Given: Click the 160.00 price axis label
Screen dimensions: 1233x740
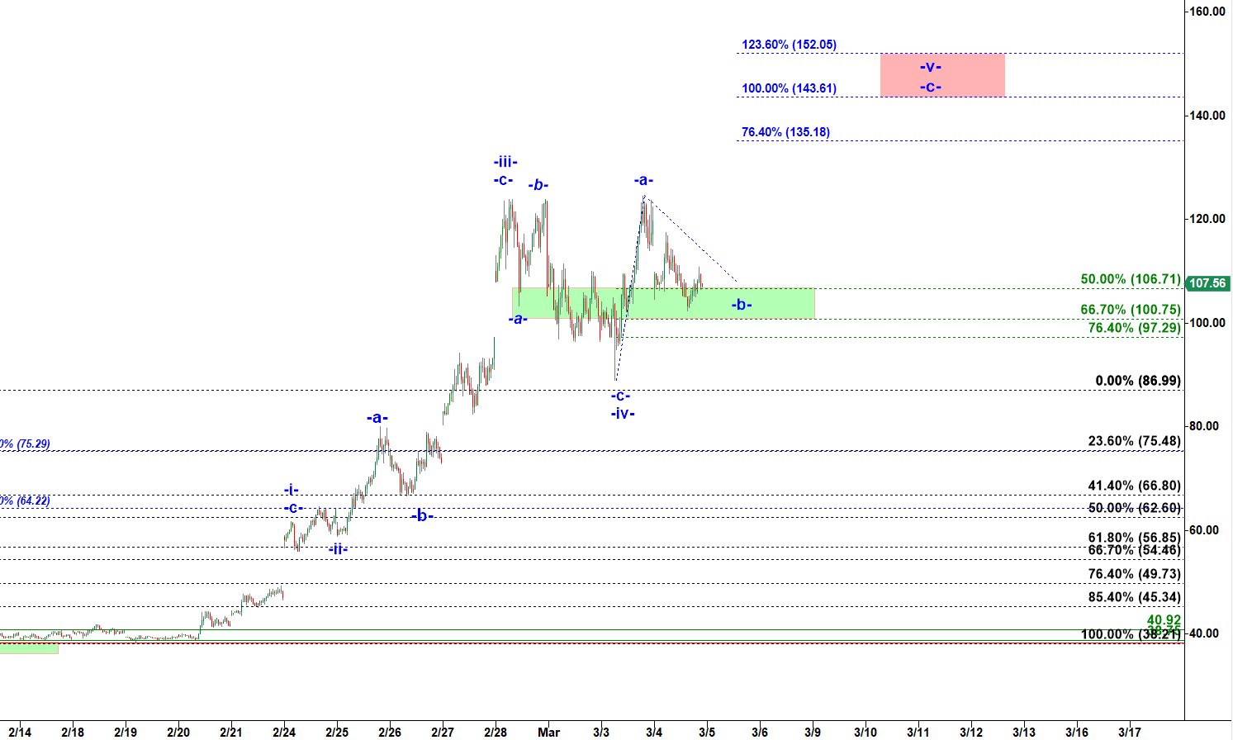Looking at the screenshot, I should (x=1207, y=12).
